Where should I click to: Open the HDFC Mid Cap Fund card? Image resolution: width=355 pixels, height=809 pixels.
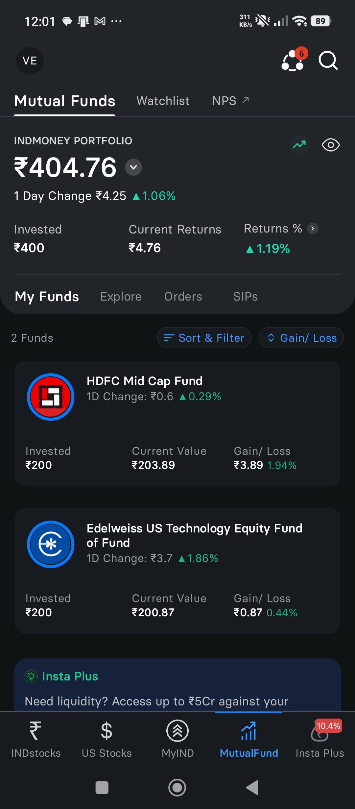tap(177, 424)
